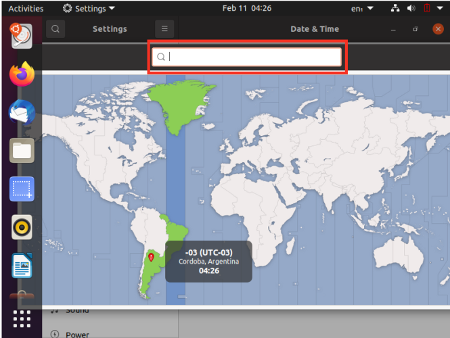
Task: Open the Settings search button in header
Action: coord(55,28)
